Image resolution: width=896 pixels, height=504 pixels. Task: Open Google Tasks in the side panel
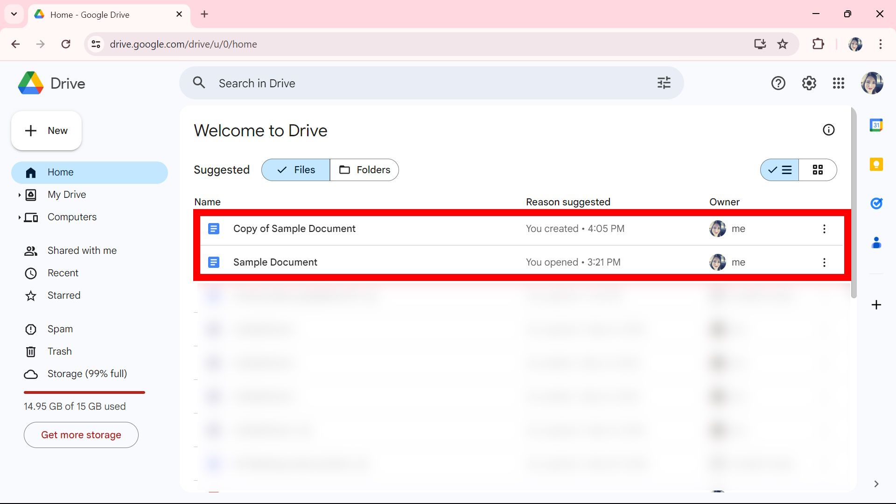tap(877, 203)
